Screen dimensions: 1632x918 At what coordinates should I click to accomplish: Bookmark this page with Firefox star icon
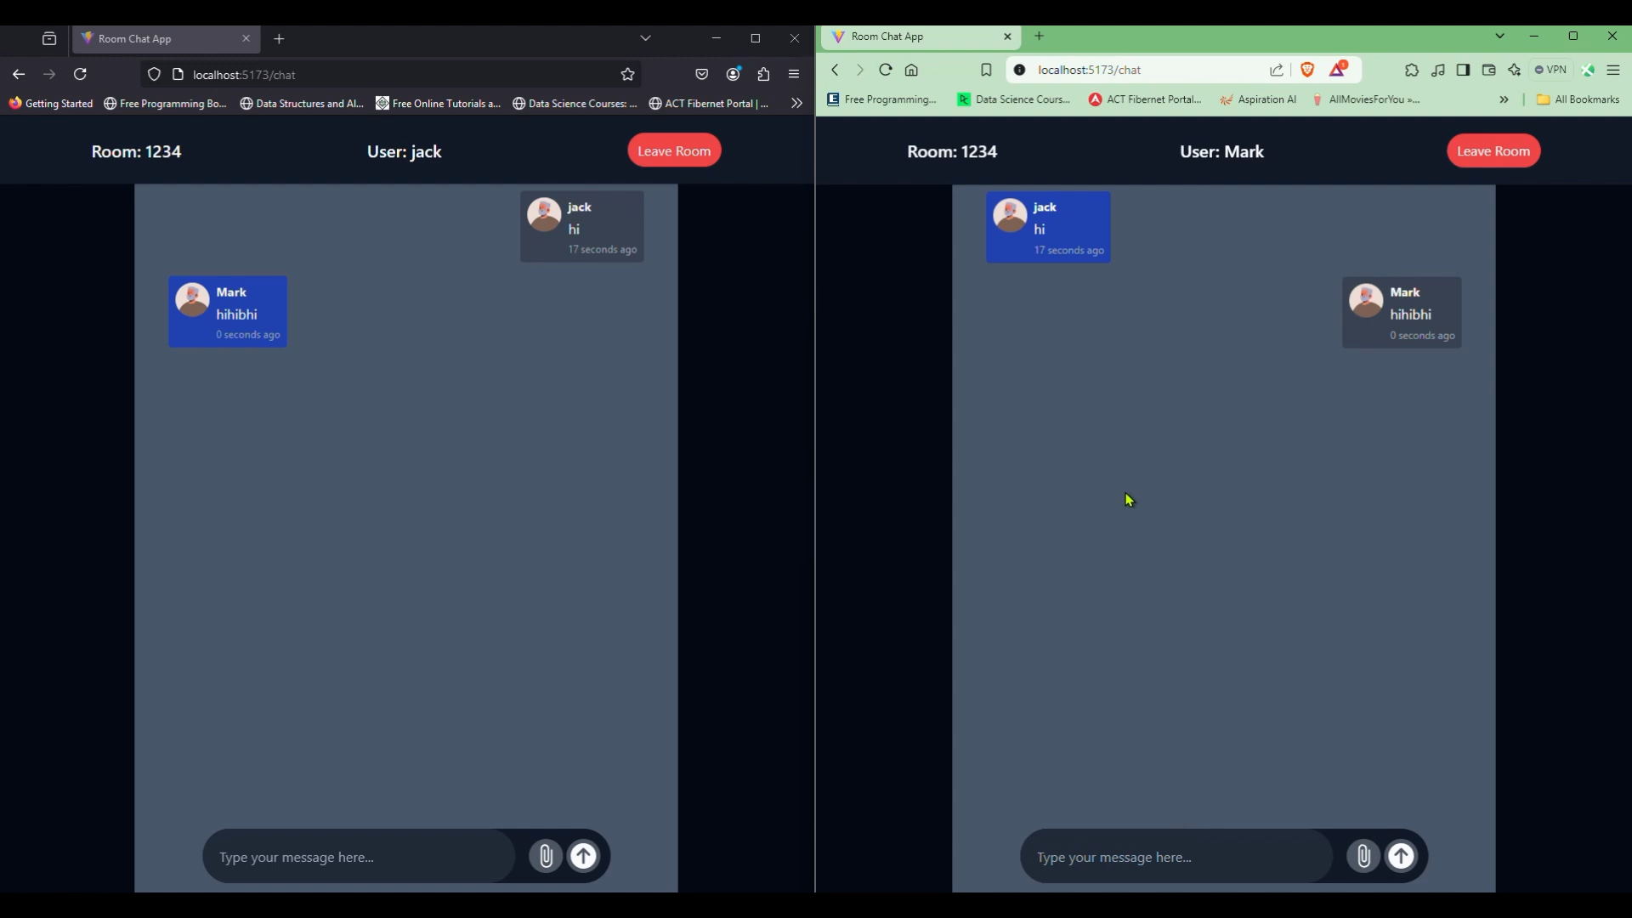(627, 75)
